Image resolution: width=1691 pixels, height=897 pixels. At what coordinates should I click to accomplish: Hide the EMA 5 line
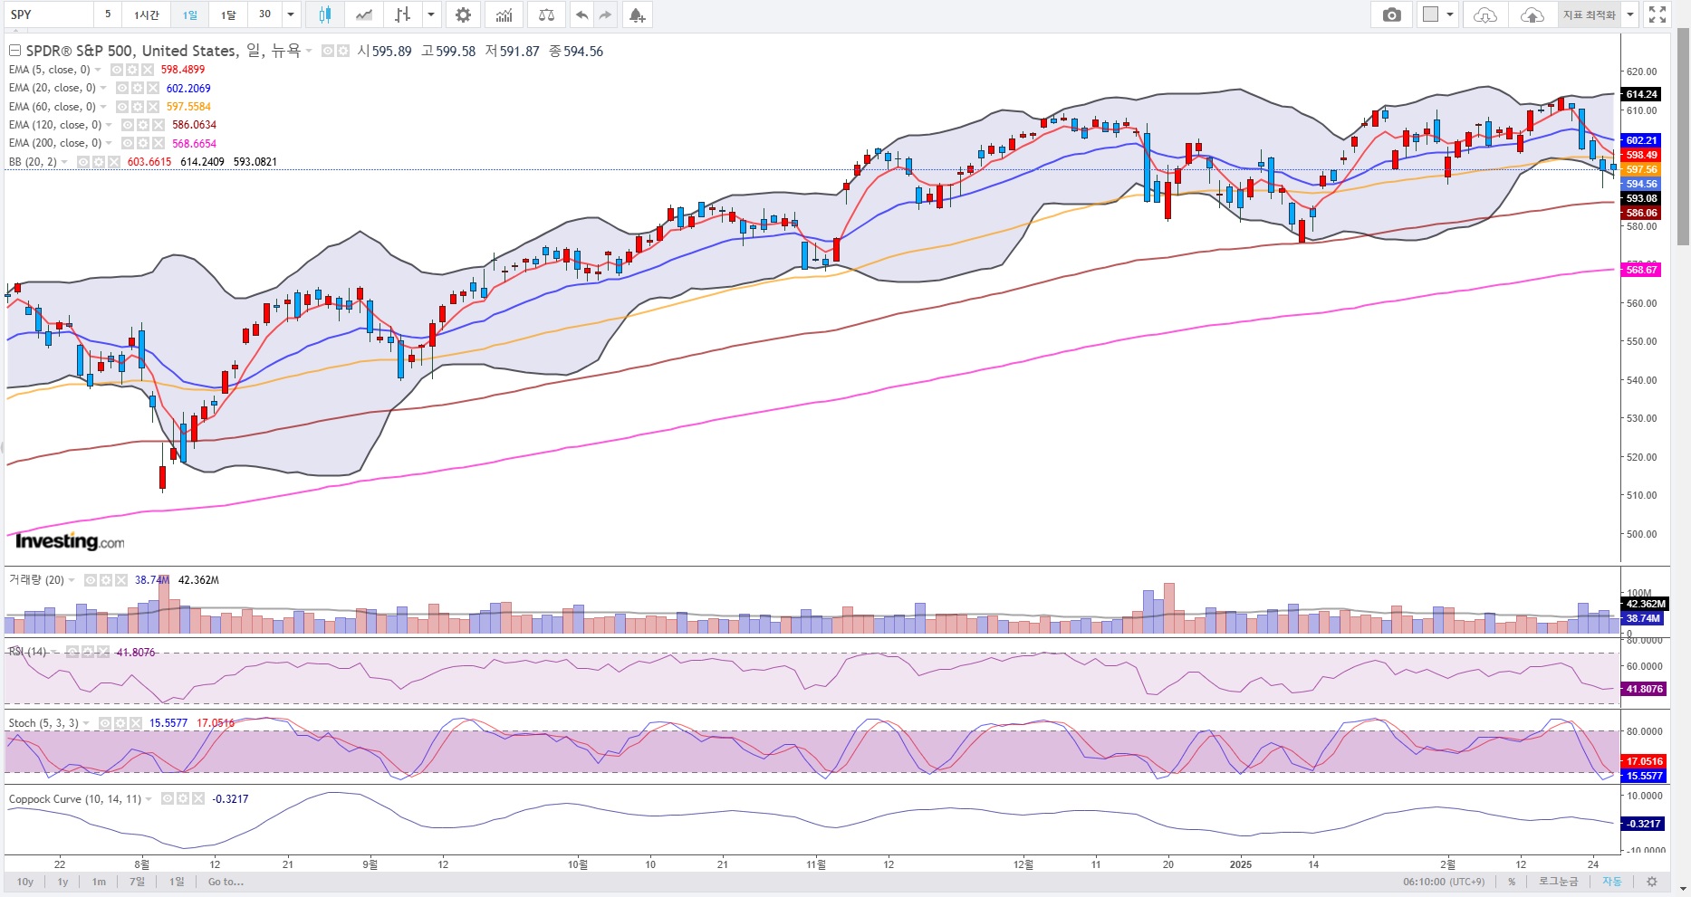(117, 70)
